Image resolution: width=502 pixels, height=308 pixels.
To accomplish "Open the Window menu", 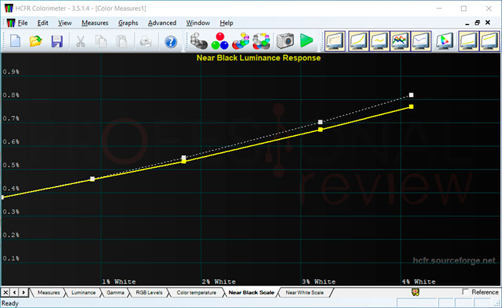I will 198,23.
